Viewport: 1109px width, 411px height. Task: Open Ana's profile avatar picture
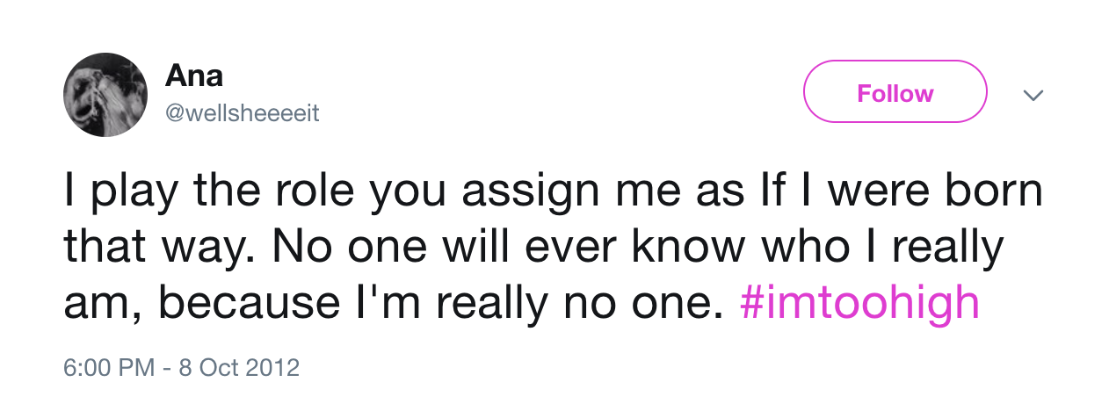click(105, 95)
